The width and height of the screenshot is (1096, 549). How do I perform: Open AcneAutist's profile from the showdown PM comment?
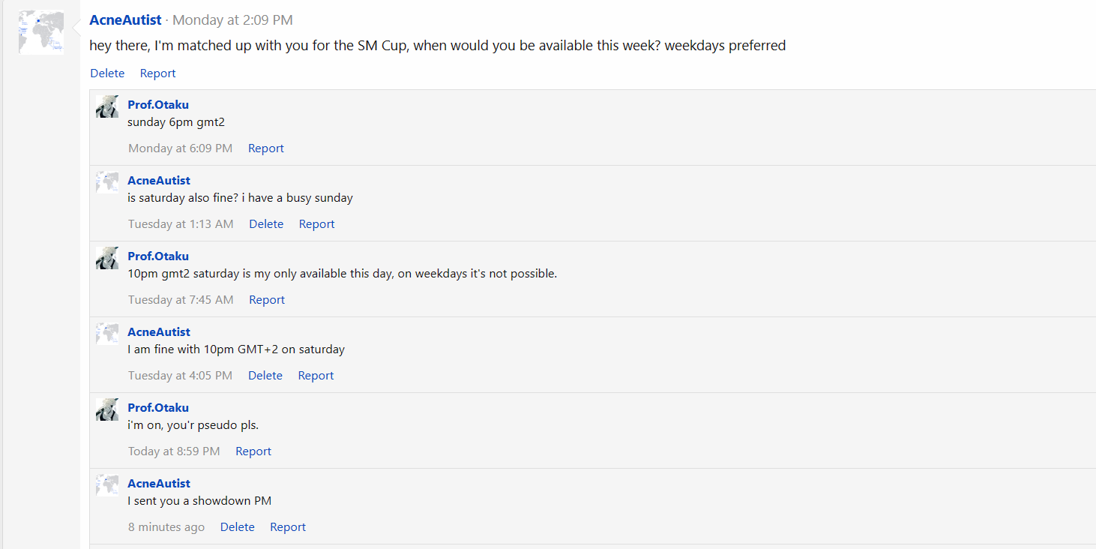tap(158, 483)
